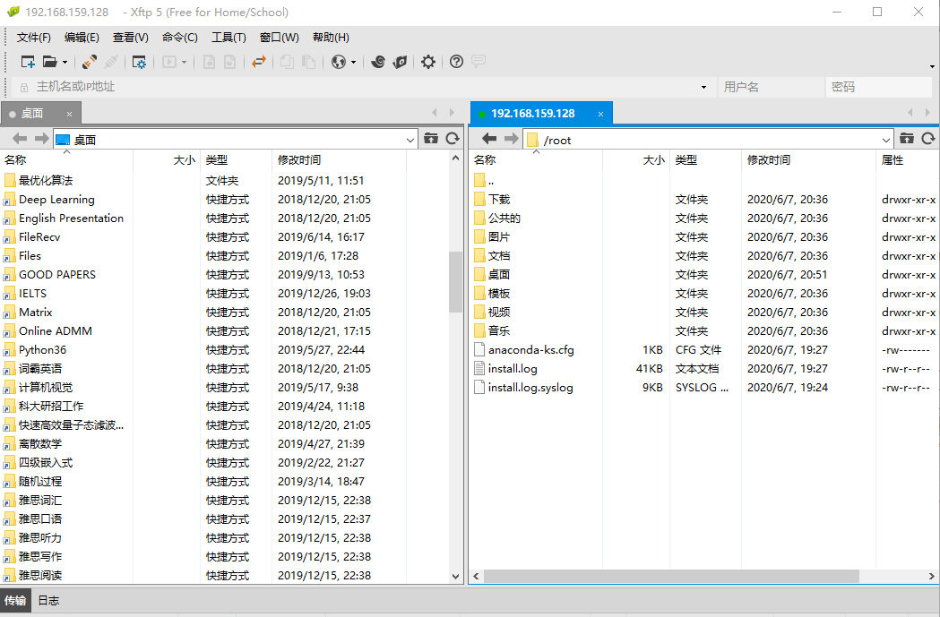Click the orange synchronize arrows icon

coord(259,62)
